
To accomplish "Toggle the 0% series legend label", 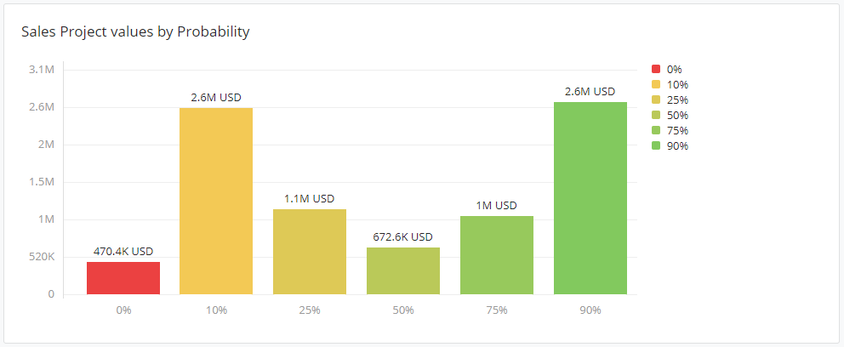I will click(675, 69).
